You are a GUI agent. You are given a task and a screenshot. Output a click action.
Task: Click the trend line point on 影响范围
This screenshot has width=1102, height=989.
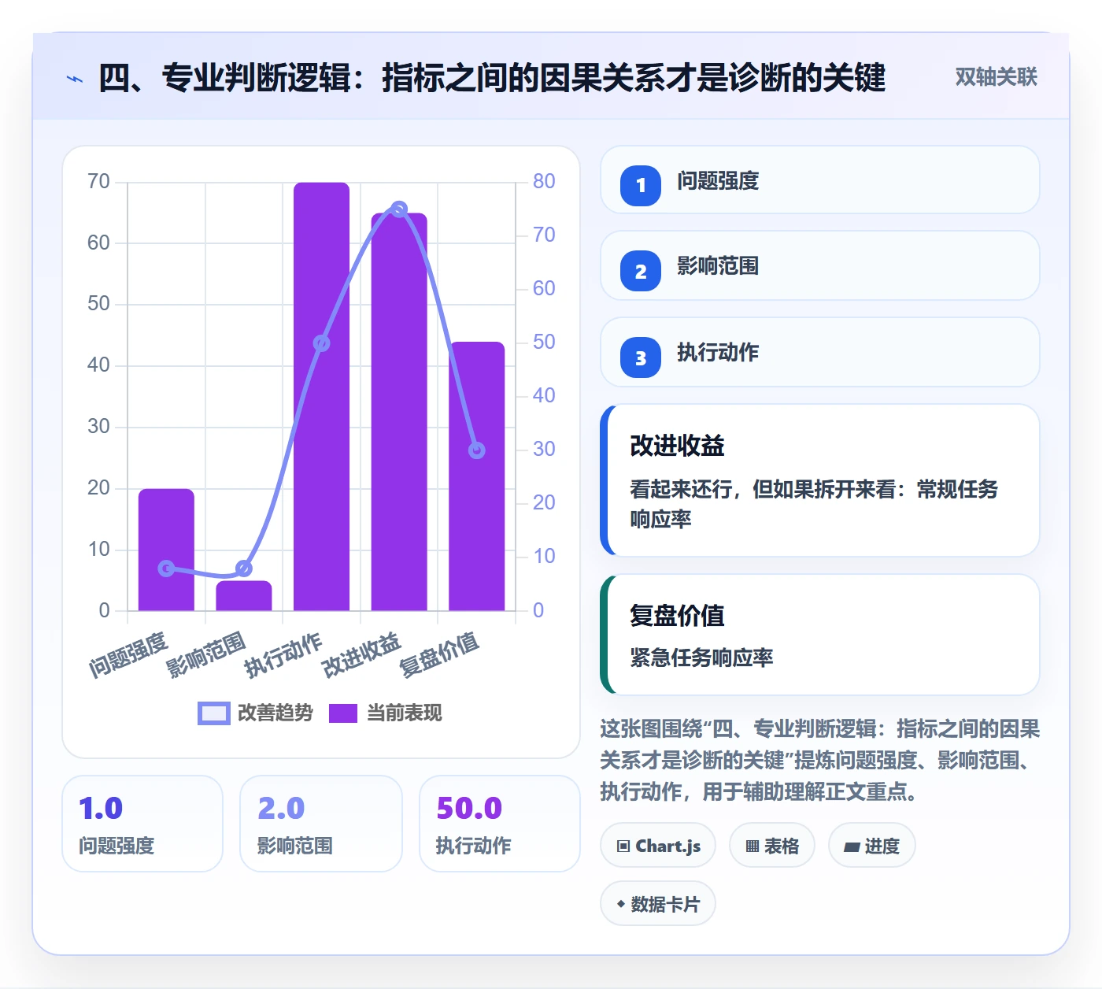(244, 569)
